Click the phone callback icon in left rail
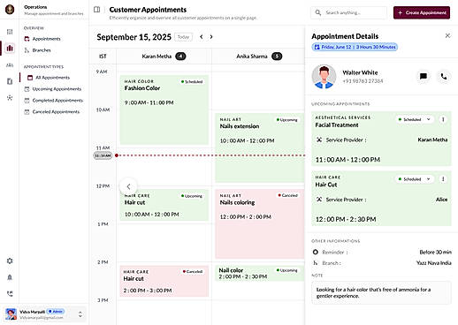Viewport: 458px width, 325px height. coord(10,293)
